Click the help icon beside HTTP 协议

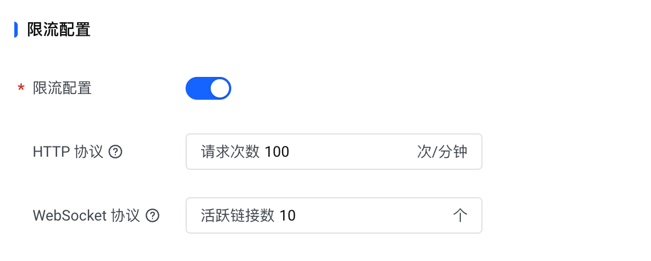pyautogui.click(x=116, y=152)
